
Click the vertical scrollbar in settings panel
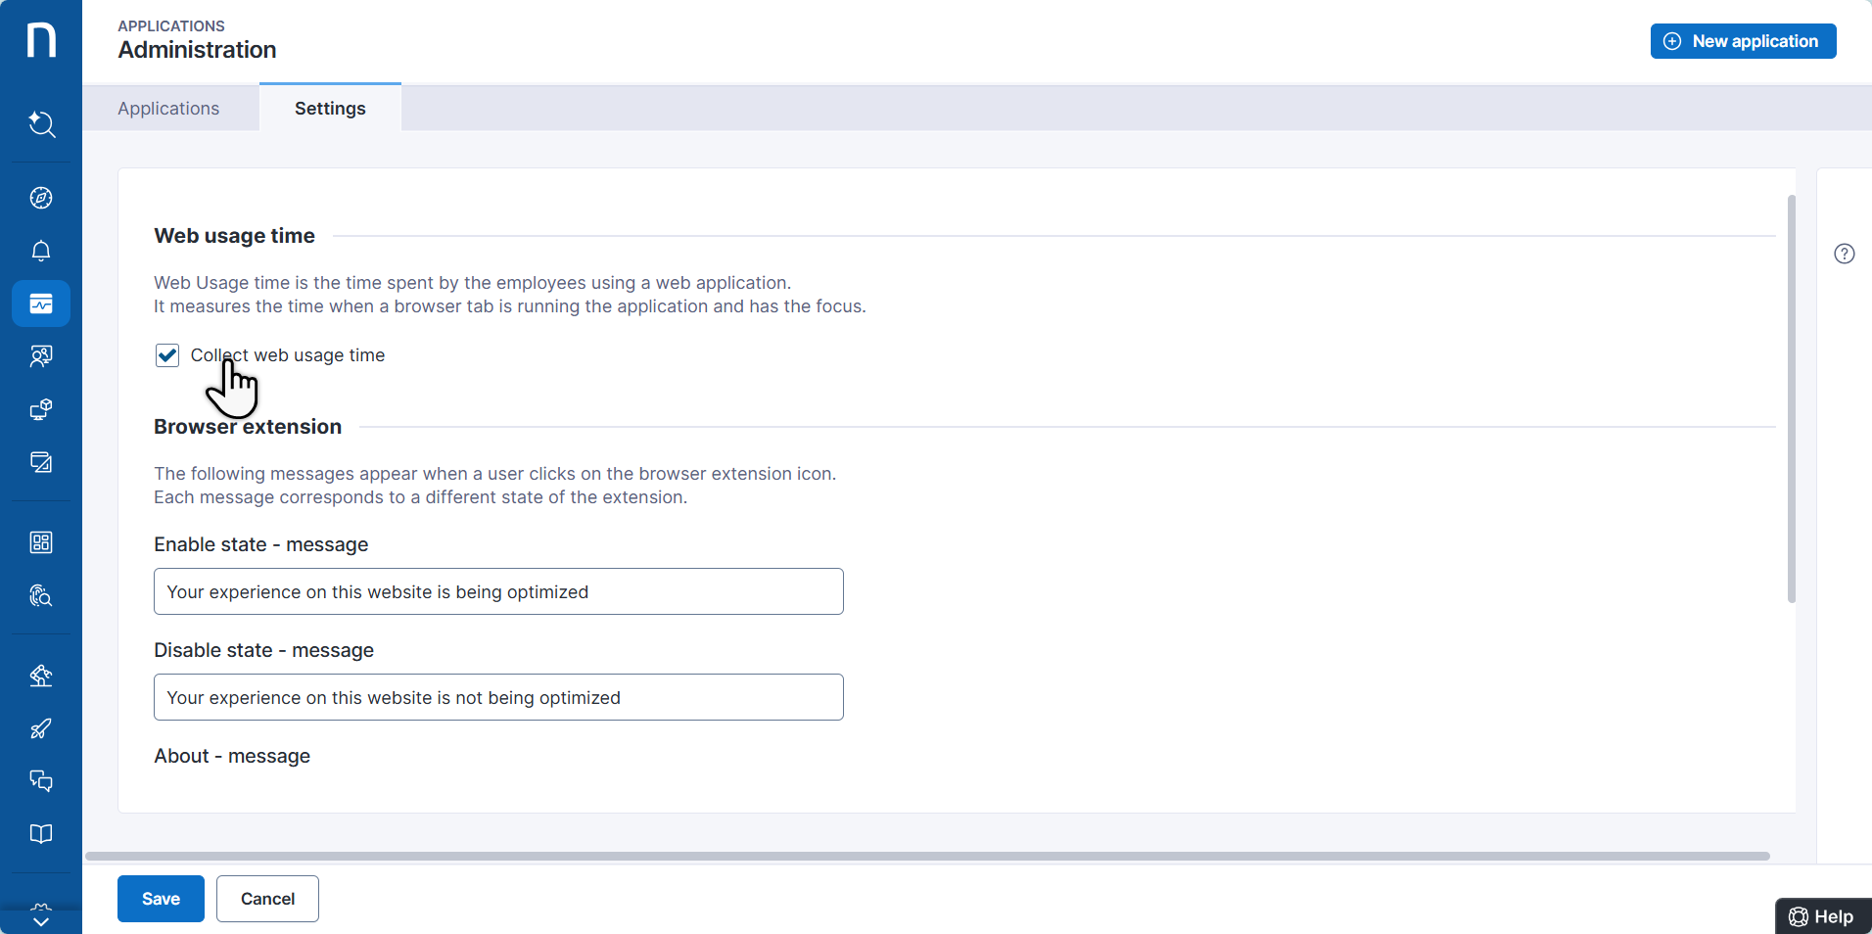[1791, 399]
